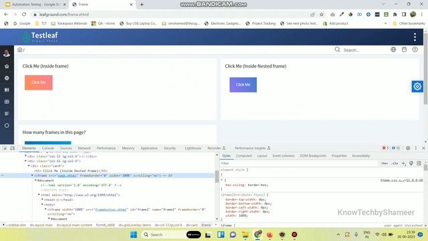The width and height of the screenshot is (428, 241).
Task: Select the div.layout-main breadcrumb item
Action: pos(41,225)
